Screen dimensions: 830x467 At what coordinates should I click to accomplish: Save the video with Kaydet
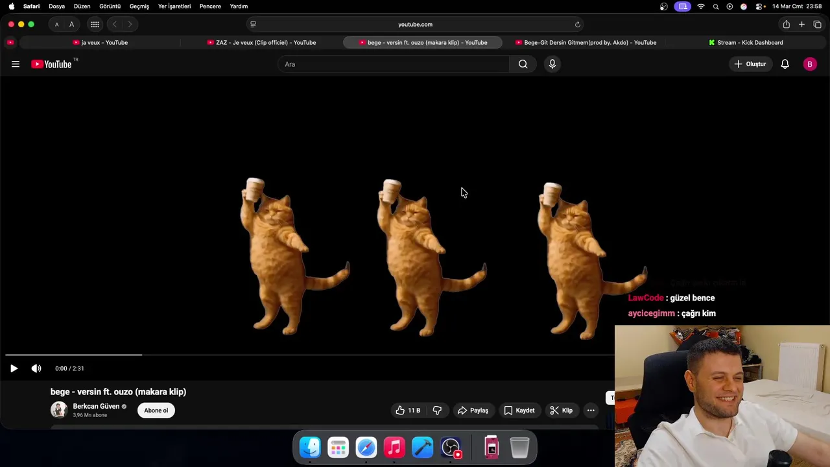click(x=519, y=411)
